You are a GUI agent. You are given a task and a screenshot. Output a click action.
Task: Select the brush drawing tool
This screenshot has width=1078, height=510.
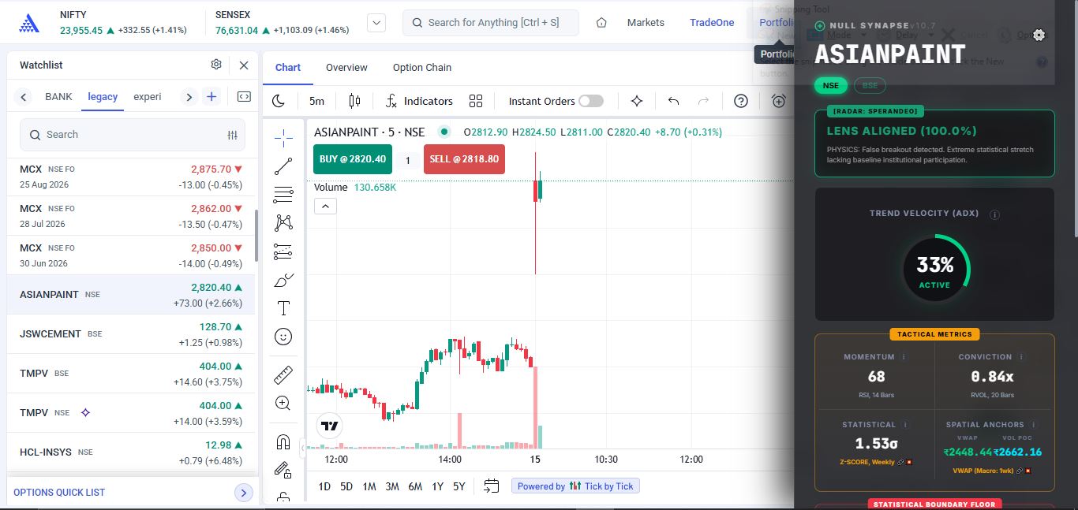(283, 280)
